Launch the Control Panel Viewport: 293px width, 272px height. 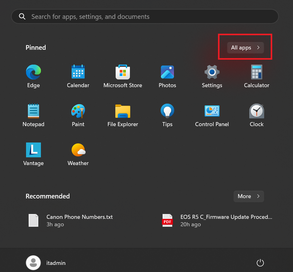(212, 115)
